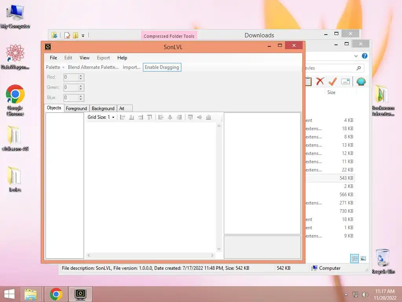
Task: Click the taskbar volume icon
Action: click(x=365, y=295)
